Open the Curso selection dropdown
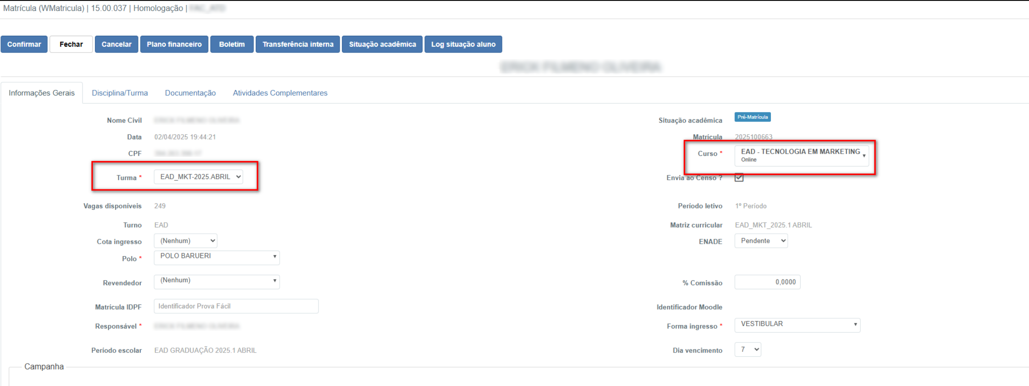The width and height of the screenshot is (1029, 386). tap(802, 155)
